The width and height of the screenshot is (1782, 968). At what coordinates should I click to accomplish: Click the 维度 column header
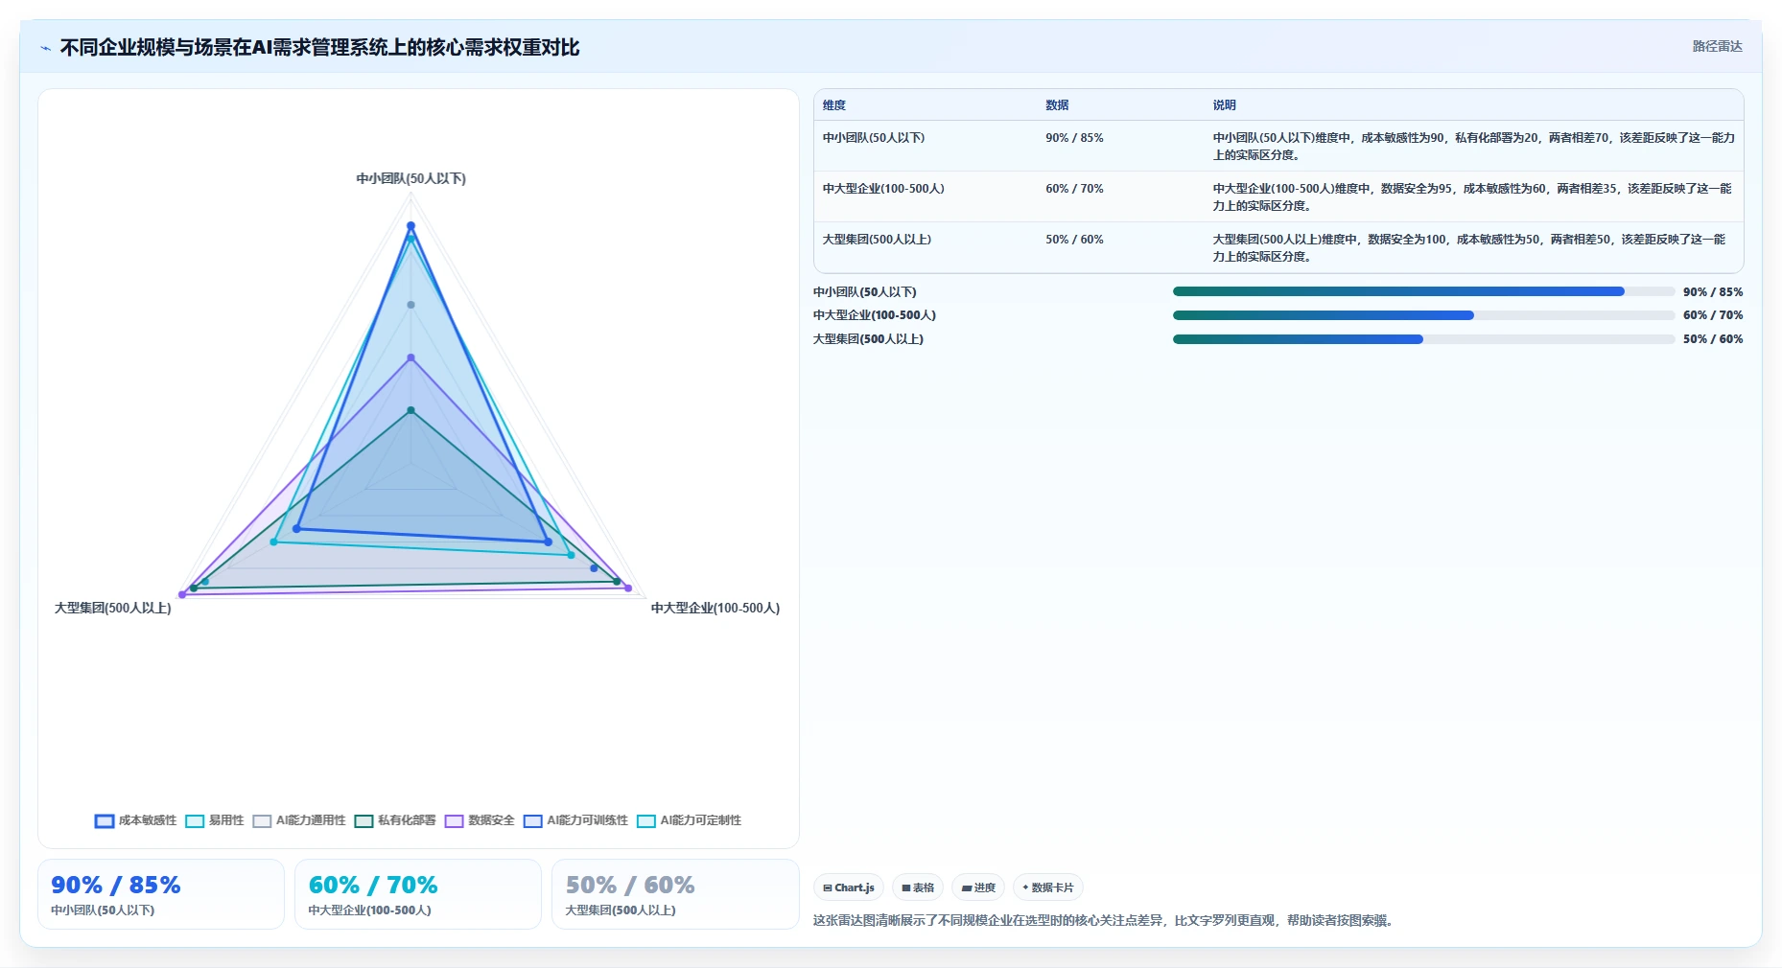[x=834, y=105]
